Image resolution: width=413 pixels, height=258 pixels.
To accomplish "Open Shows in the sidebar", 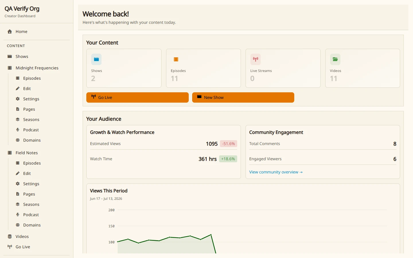I will tap(36, 56).
